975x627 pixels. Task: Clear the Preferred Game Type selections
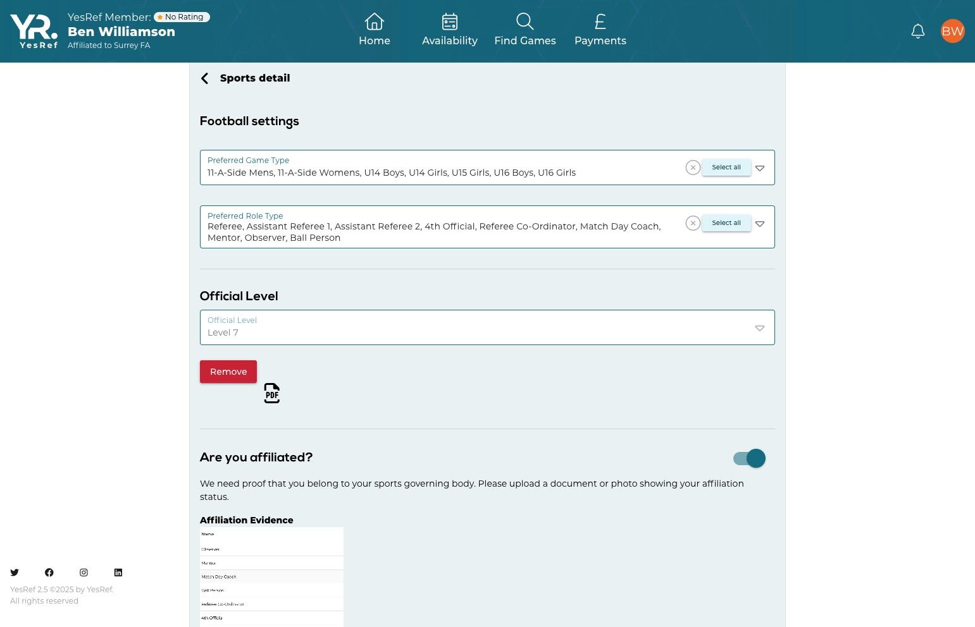tap(693, 167)
